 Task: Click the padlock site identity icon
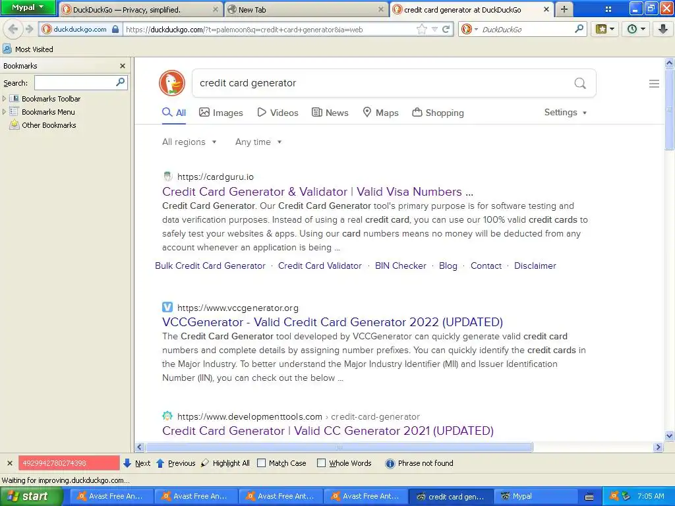115,29
